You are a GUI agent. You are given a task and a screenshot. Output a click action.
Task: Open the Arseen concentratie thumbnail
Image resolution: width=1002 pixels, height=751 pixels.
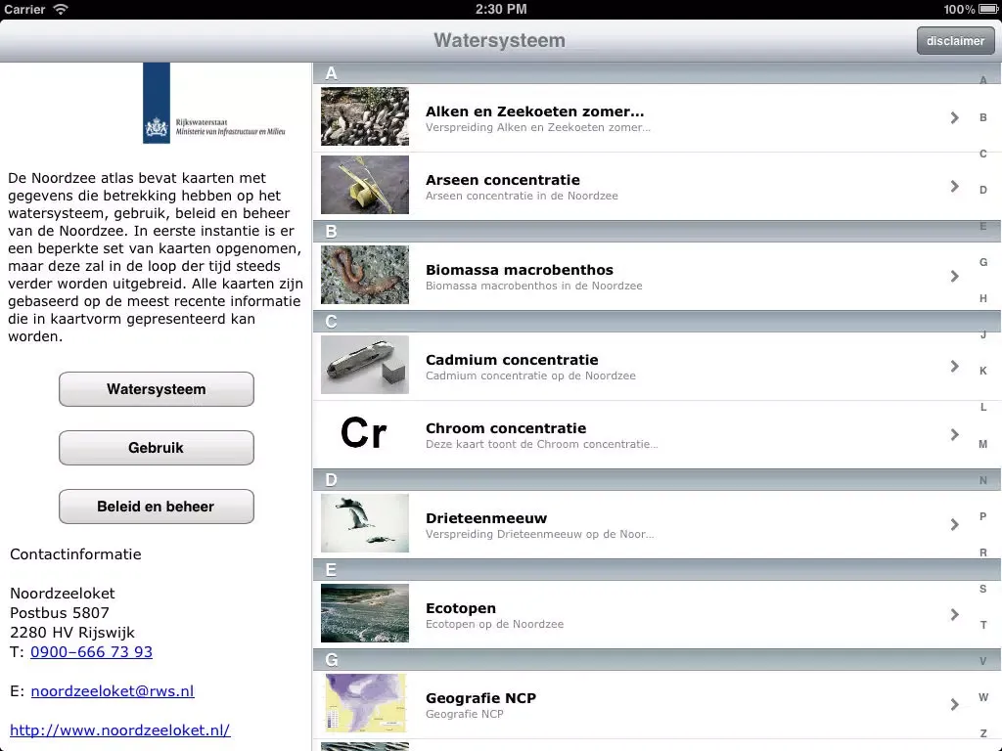tap(365, 185)
